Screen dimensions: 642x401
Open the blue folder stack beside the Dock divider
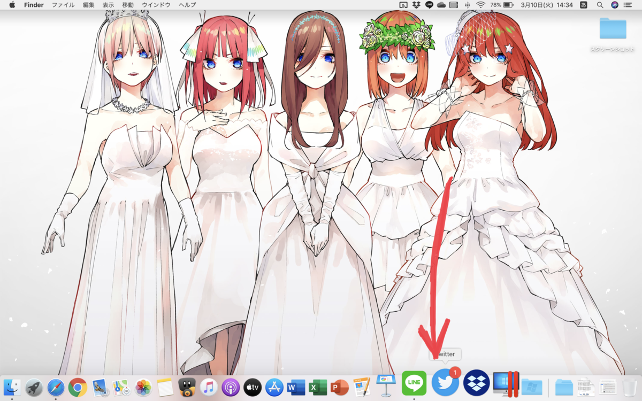564,387
